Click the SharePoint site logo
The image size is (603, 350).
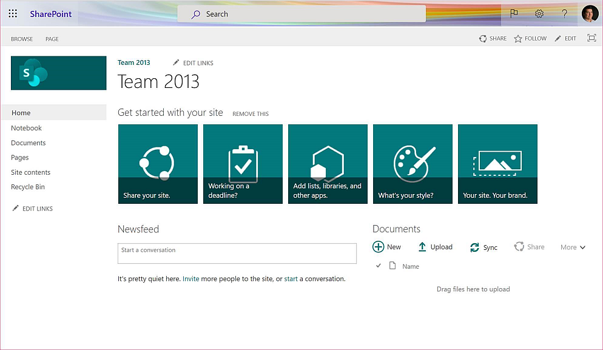[58, 73]
